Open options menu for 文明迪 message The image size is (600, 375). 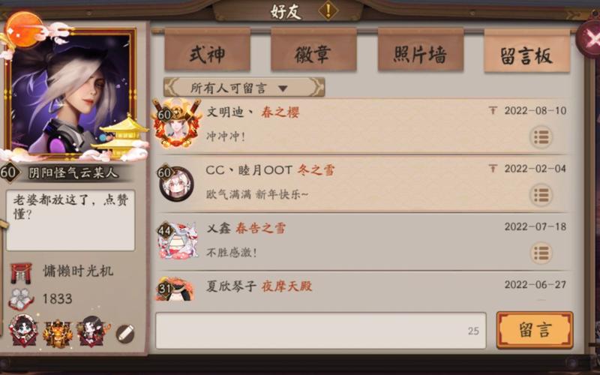tap(541, 137)
